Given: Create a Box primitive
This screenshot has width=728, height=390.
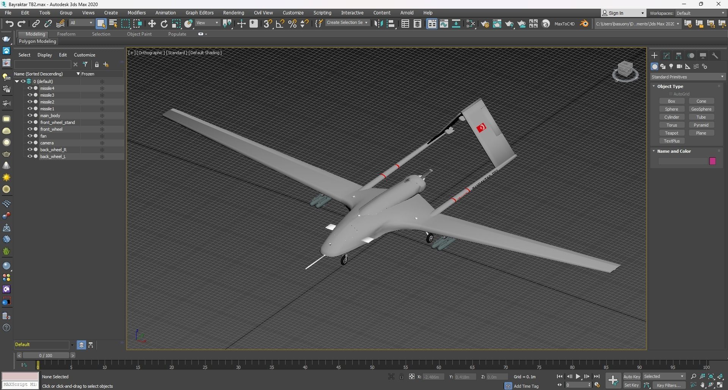Looking at the screenshot, I should [672, 101].
